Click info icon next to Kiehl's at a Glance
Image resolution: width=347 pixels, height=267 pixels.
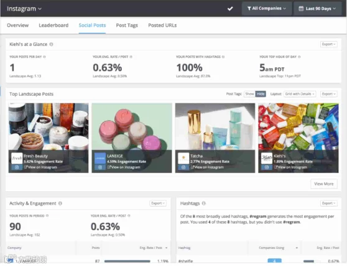tap(52, 44)
